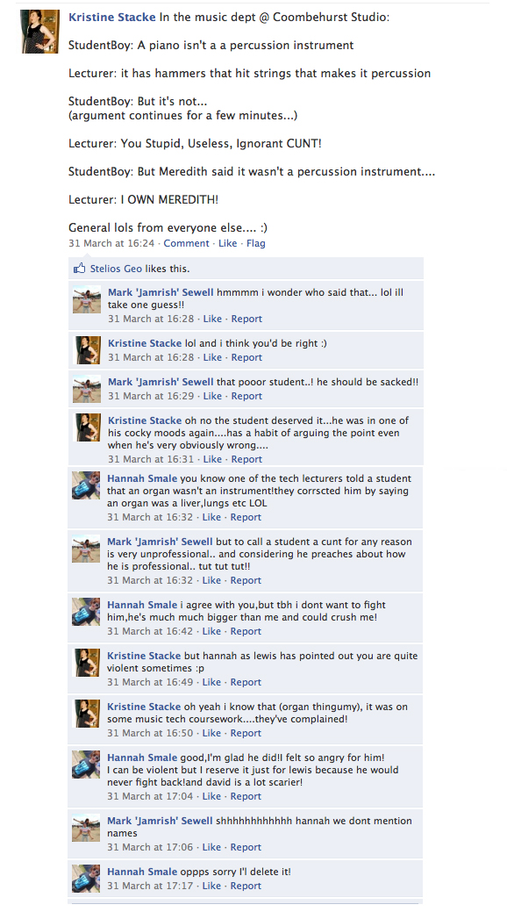Report Mark Sewell's comment at 16:32
The height and width of the screenshot is (919, 507).
click(x=246, y=580)
